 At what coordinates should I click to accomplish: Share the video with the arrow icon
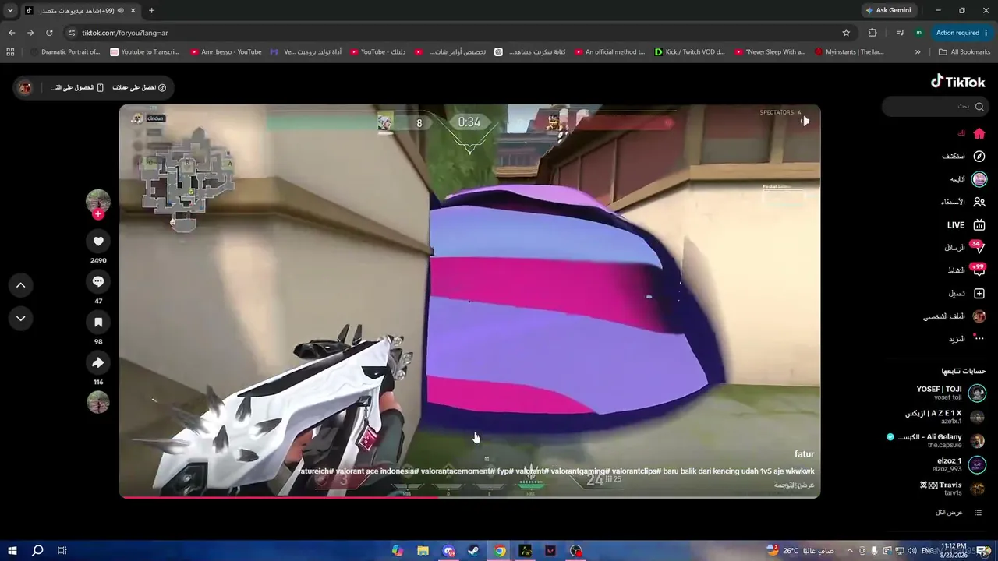coord(98,363)
